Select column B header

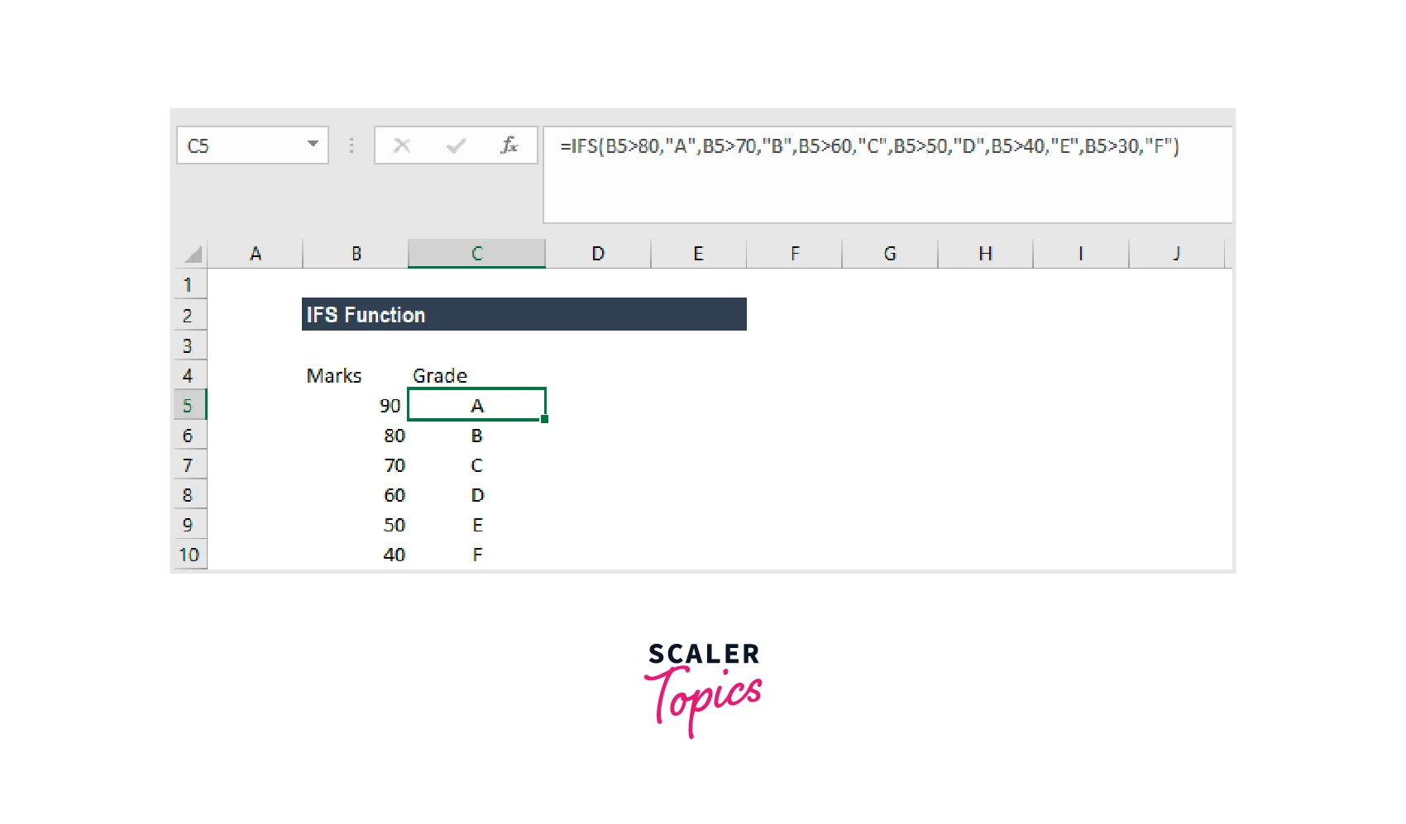[x=356, y=254]
